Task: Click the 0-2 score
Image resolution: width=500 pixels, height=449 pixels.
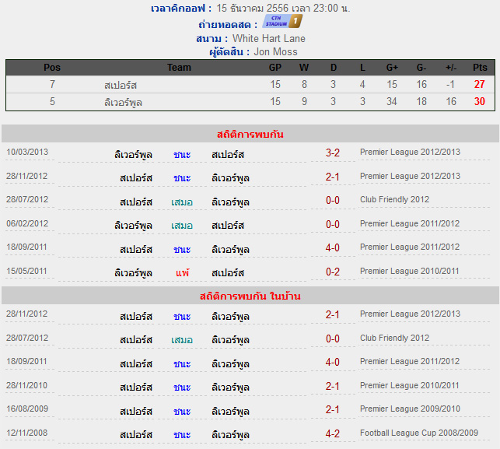Action: [x=333, y=272]
